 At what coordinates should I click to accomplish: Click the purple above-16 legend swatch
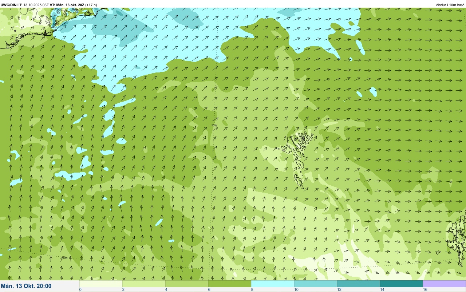(445, 284)
